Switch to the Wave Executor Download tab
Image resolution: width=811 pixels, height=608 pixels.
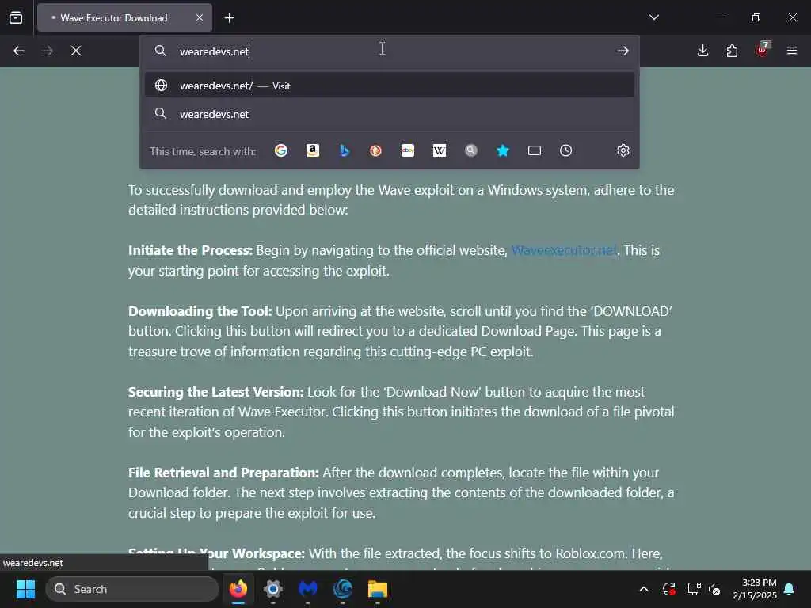pos(124,17)
